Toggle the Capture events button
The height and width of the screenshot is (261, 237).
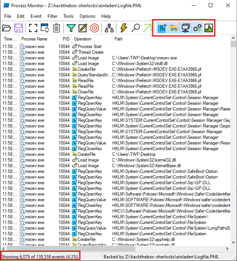click(x=33, y=28)
